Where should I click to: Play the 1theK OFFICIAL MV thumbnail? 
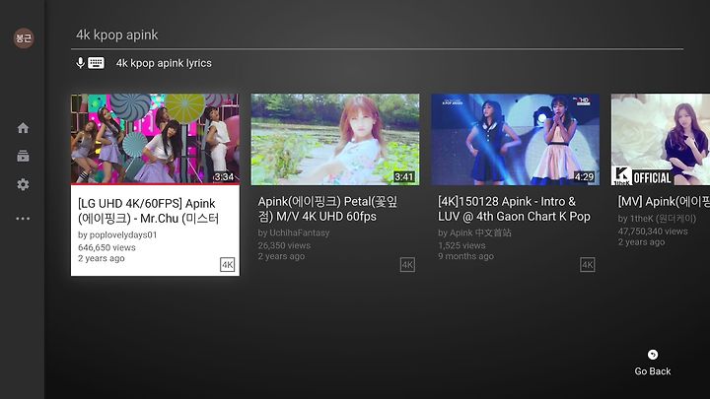pyautogui.click(x=661, y=139)
